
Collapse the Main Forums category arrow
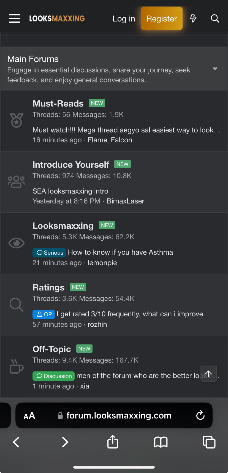point(215,69)
